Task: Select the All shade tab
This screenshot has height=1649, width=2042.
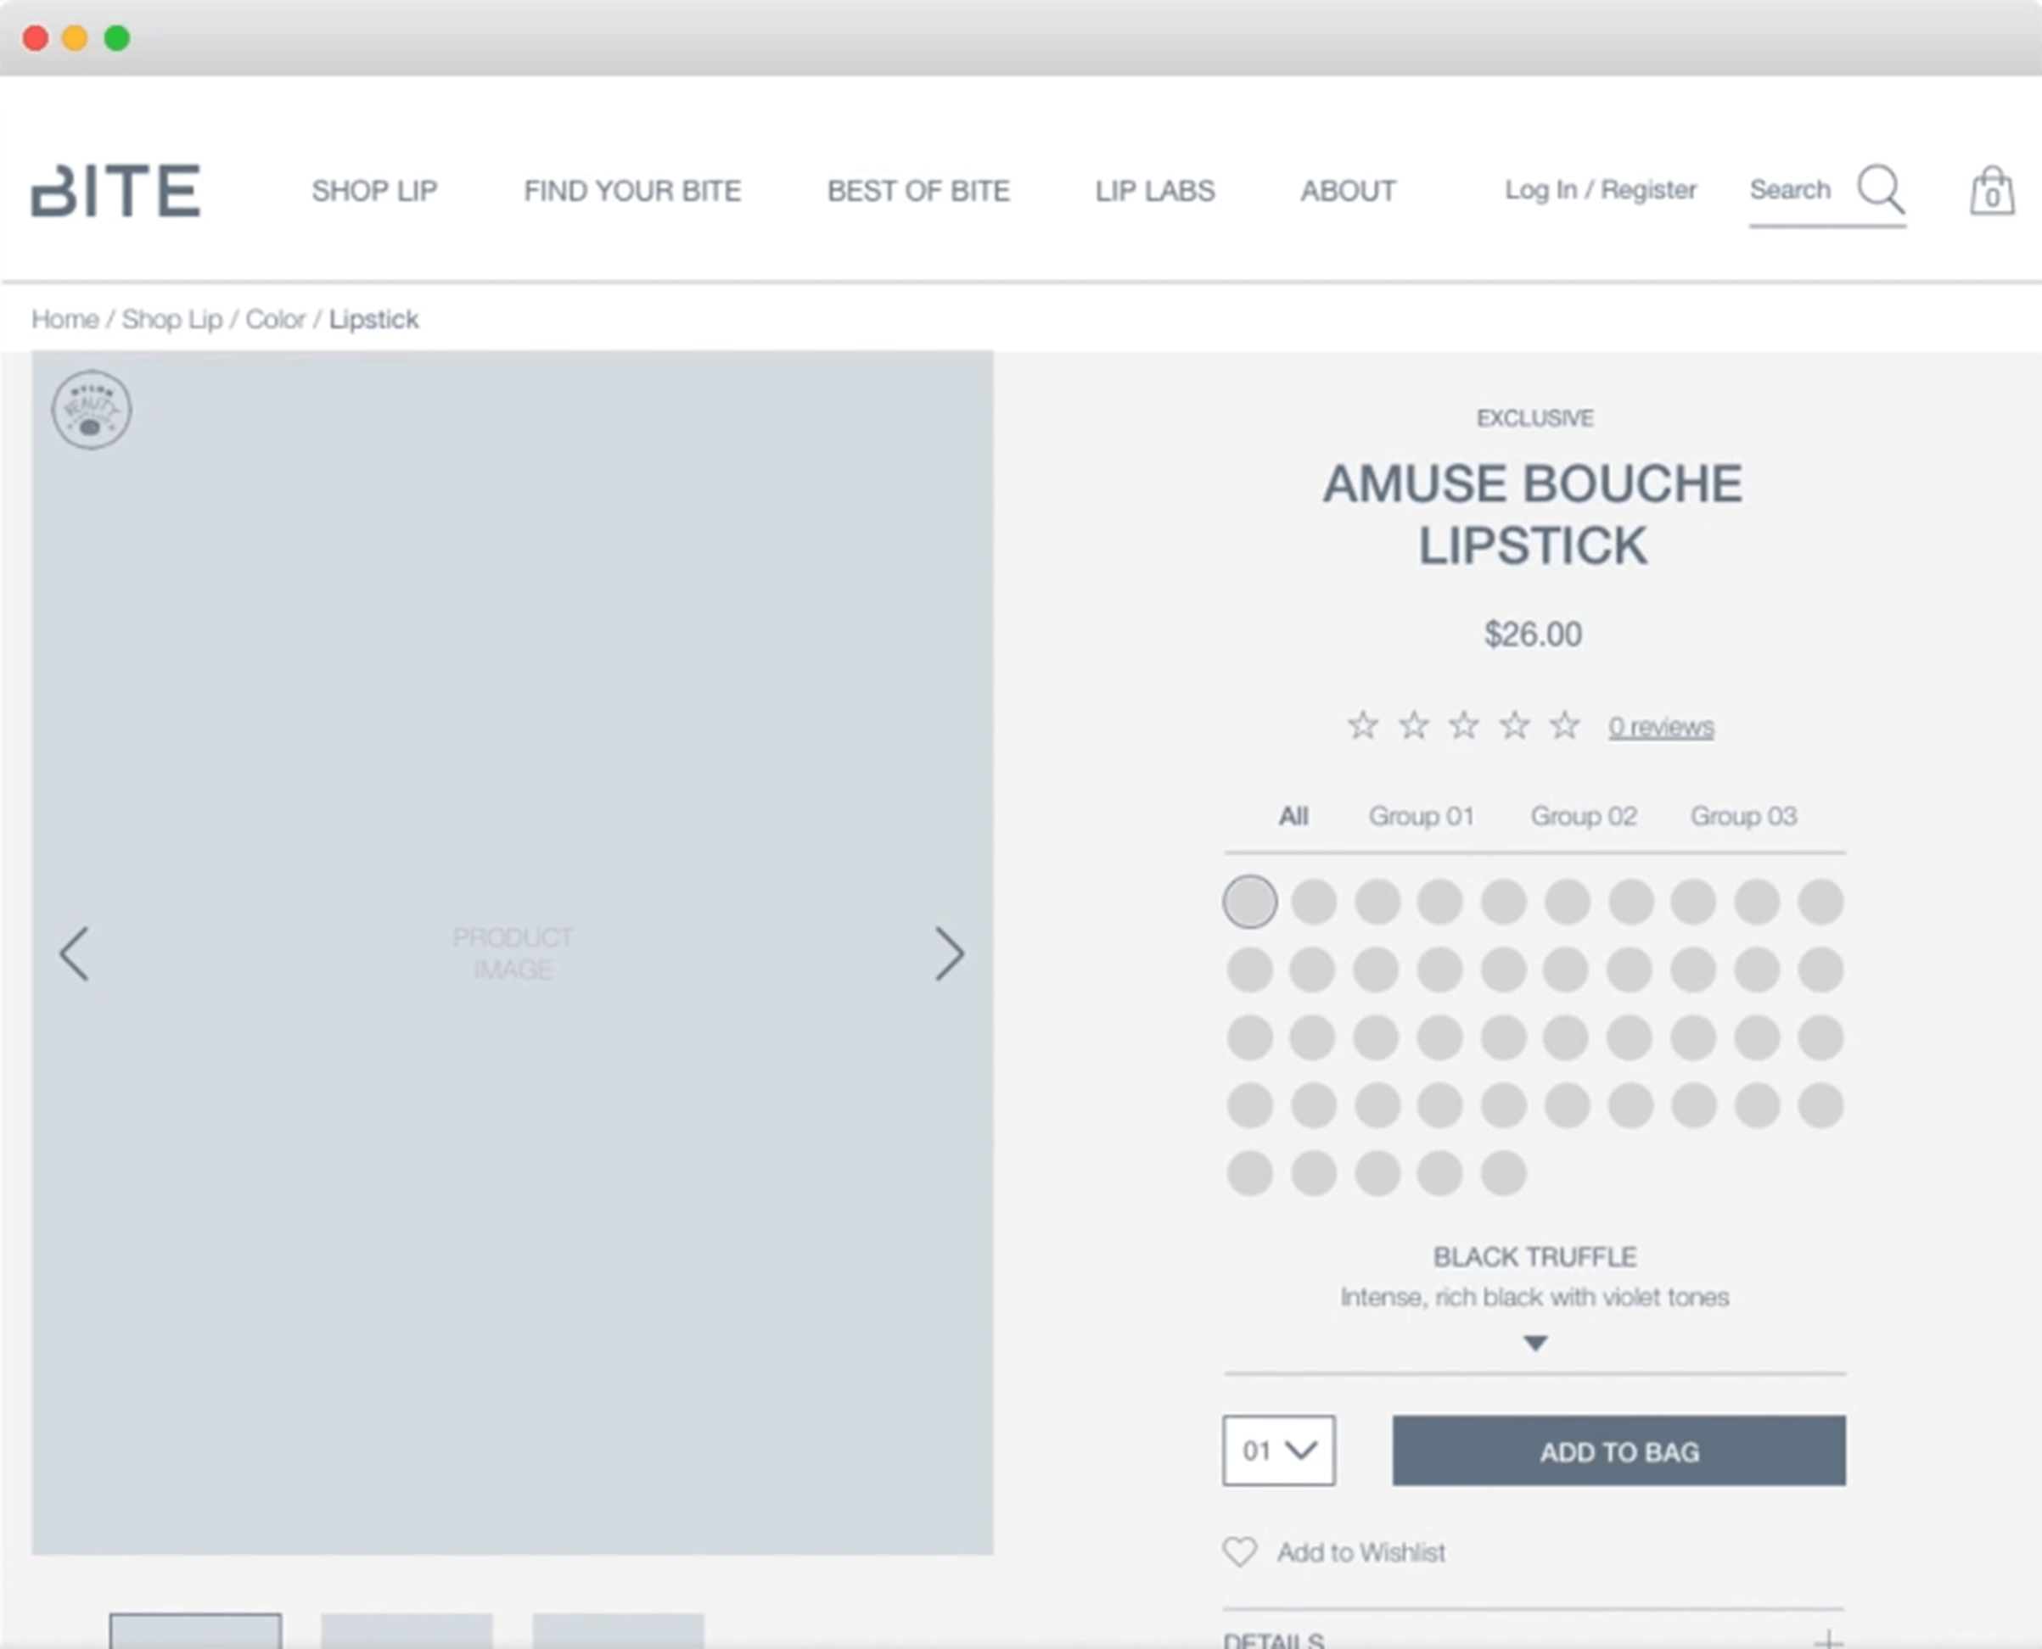Action: [1293, 816]
